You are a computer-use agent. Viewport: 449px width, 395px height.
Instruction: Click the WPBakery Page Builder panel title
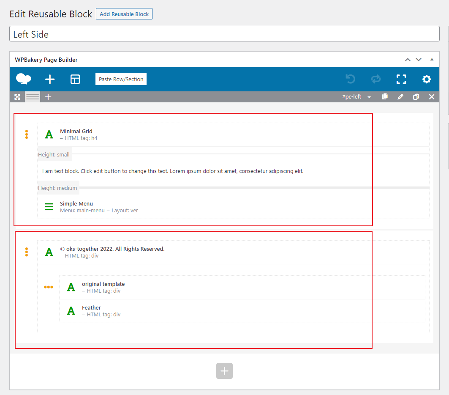[x=46, y=60]
